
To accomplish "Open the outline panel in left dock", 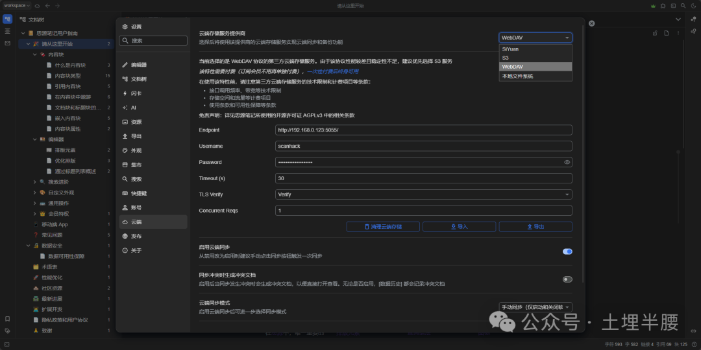I will (7, 31).
